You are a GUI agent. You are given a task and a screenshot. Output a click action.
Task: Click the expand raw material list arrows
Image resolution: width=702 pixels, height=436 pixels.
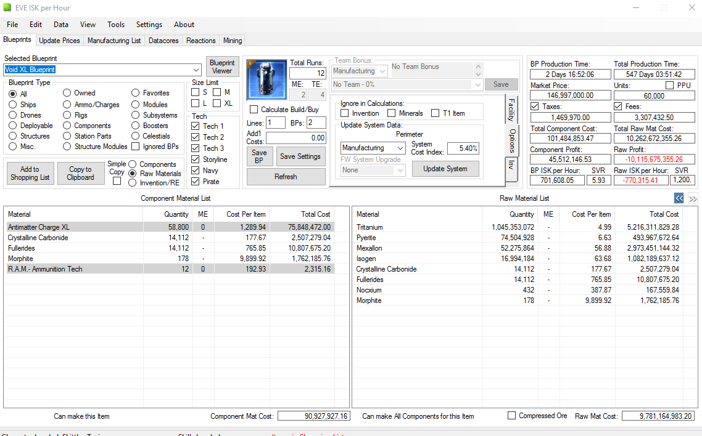693,198
